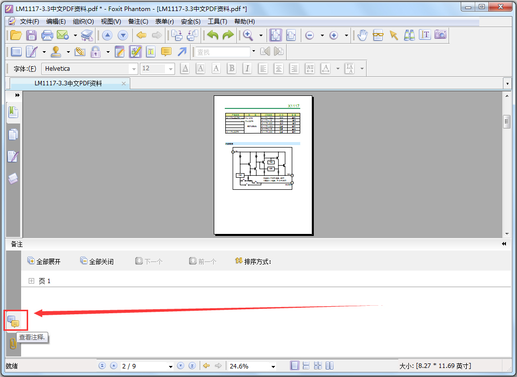
Task: Click the PDF page with circuit diagram
Action: 263,165
